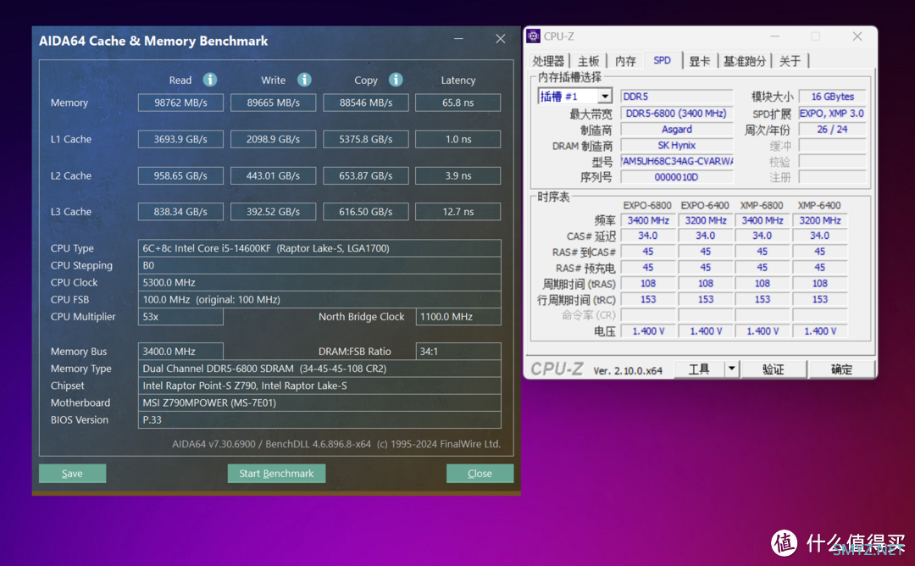This screenshot has width=915, height=566.
Task: Select the L1 Cache Read value 3693.9 GB/s
Action: pos(180,140)
